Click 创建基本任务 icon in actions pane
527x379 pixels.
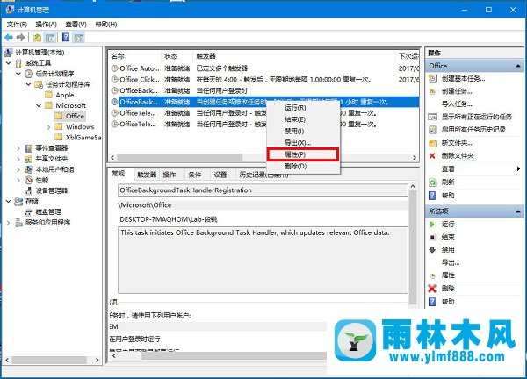pos(432,79)
